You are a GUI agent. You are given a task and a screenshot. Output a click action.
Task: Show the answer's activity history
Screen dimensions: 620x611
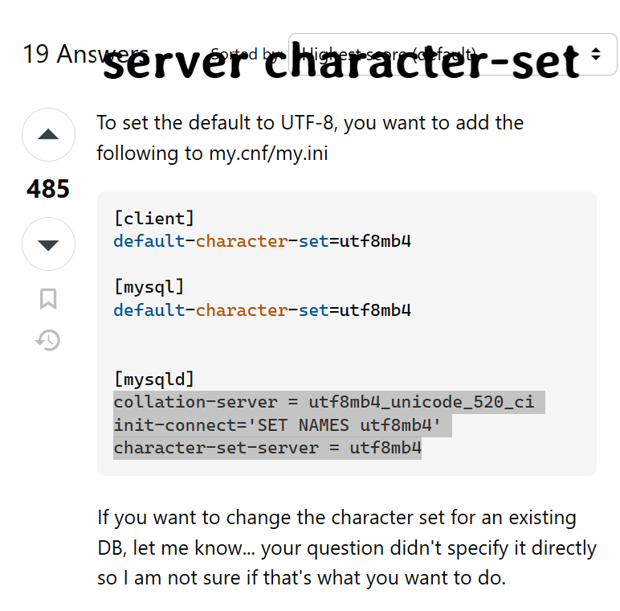point(48,341)
